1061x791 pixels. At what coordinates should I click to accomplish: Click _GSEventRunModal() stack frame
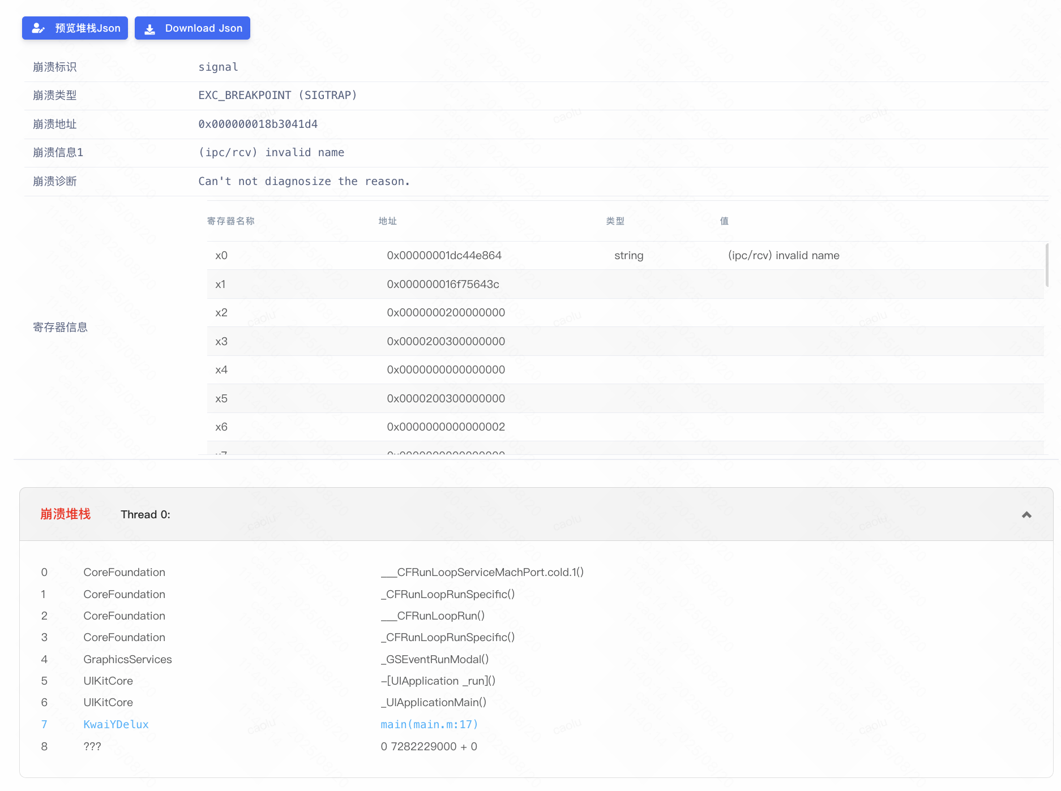pos(434,659)
